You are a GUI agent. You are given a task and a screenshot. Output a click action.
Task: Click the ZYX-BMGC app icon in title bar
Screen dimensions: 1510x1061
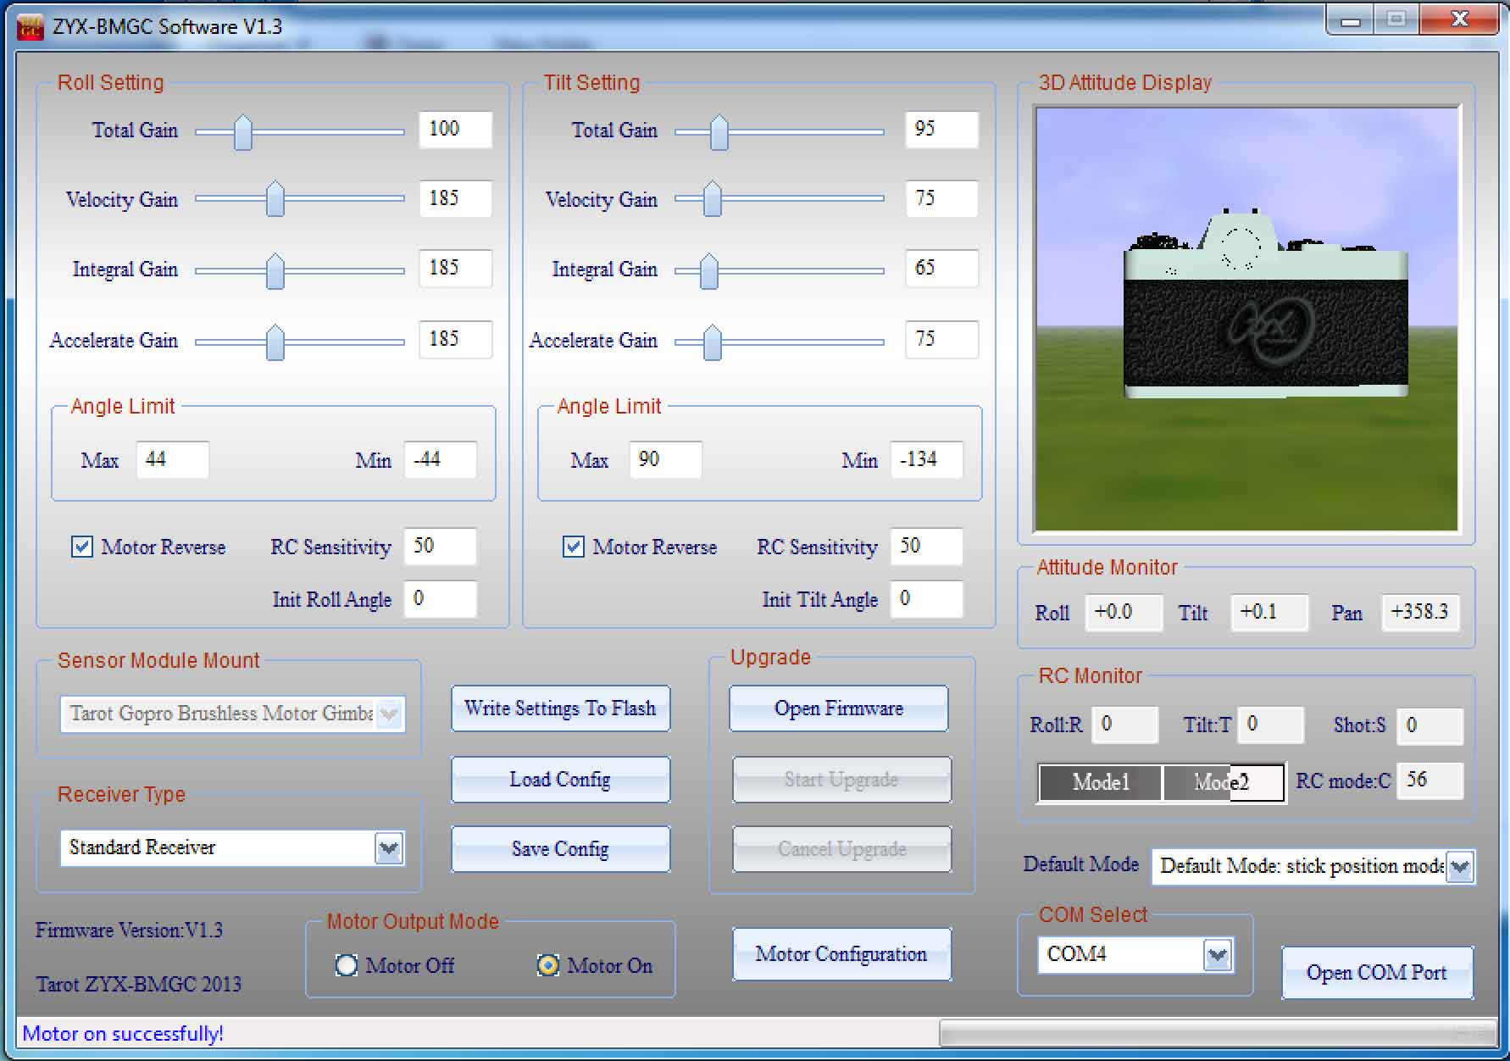tap(30, 26)
